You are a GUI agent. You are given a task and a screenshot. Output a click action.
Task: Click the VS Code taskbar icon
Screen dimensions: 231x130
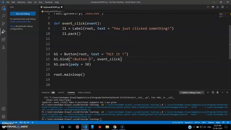point(85,127)
